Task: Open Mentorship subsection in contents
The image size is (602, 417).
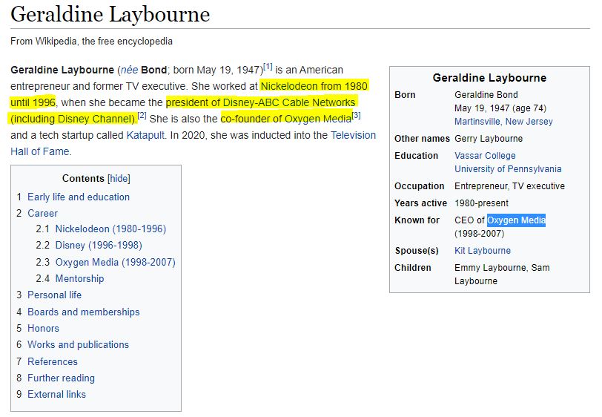Action: point(80,278)
